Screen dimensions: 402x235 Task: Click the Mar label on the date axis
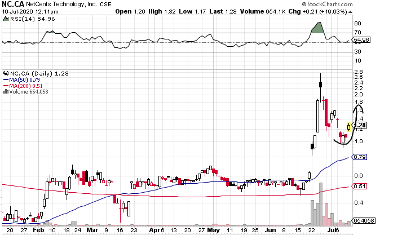pos(92,230)
